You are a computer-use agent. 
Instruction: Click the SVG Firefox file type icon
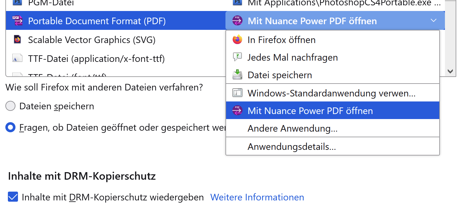(x=17, y=40)
